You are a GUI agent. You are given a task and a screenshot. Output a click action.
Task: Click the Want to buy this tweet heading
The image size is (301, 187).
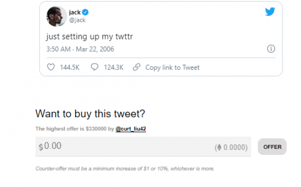click(x=90, y=114)
